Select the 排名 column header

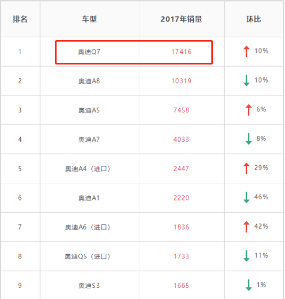pos(20,19)
